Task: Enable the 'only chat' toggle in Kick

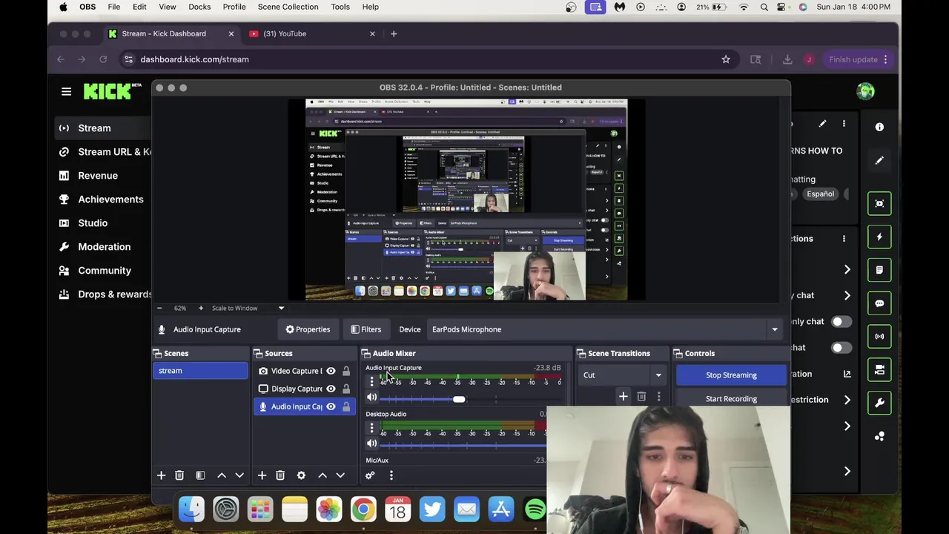Action: [x=841, y=321]
